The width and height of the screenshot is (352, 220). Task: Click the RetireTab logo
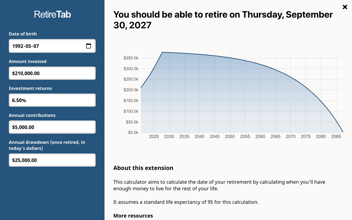[x=52, y=14]
